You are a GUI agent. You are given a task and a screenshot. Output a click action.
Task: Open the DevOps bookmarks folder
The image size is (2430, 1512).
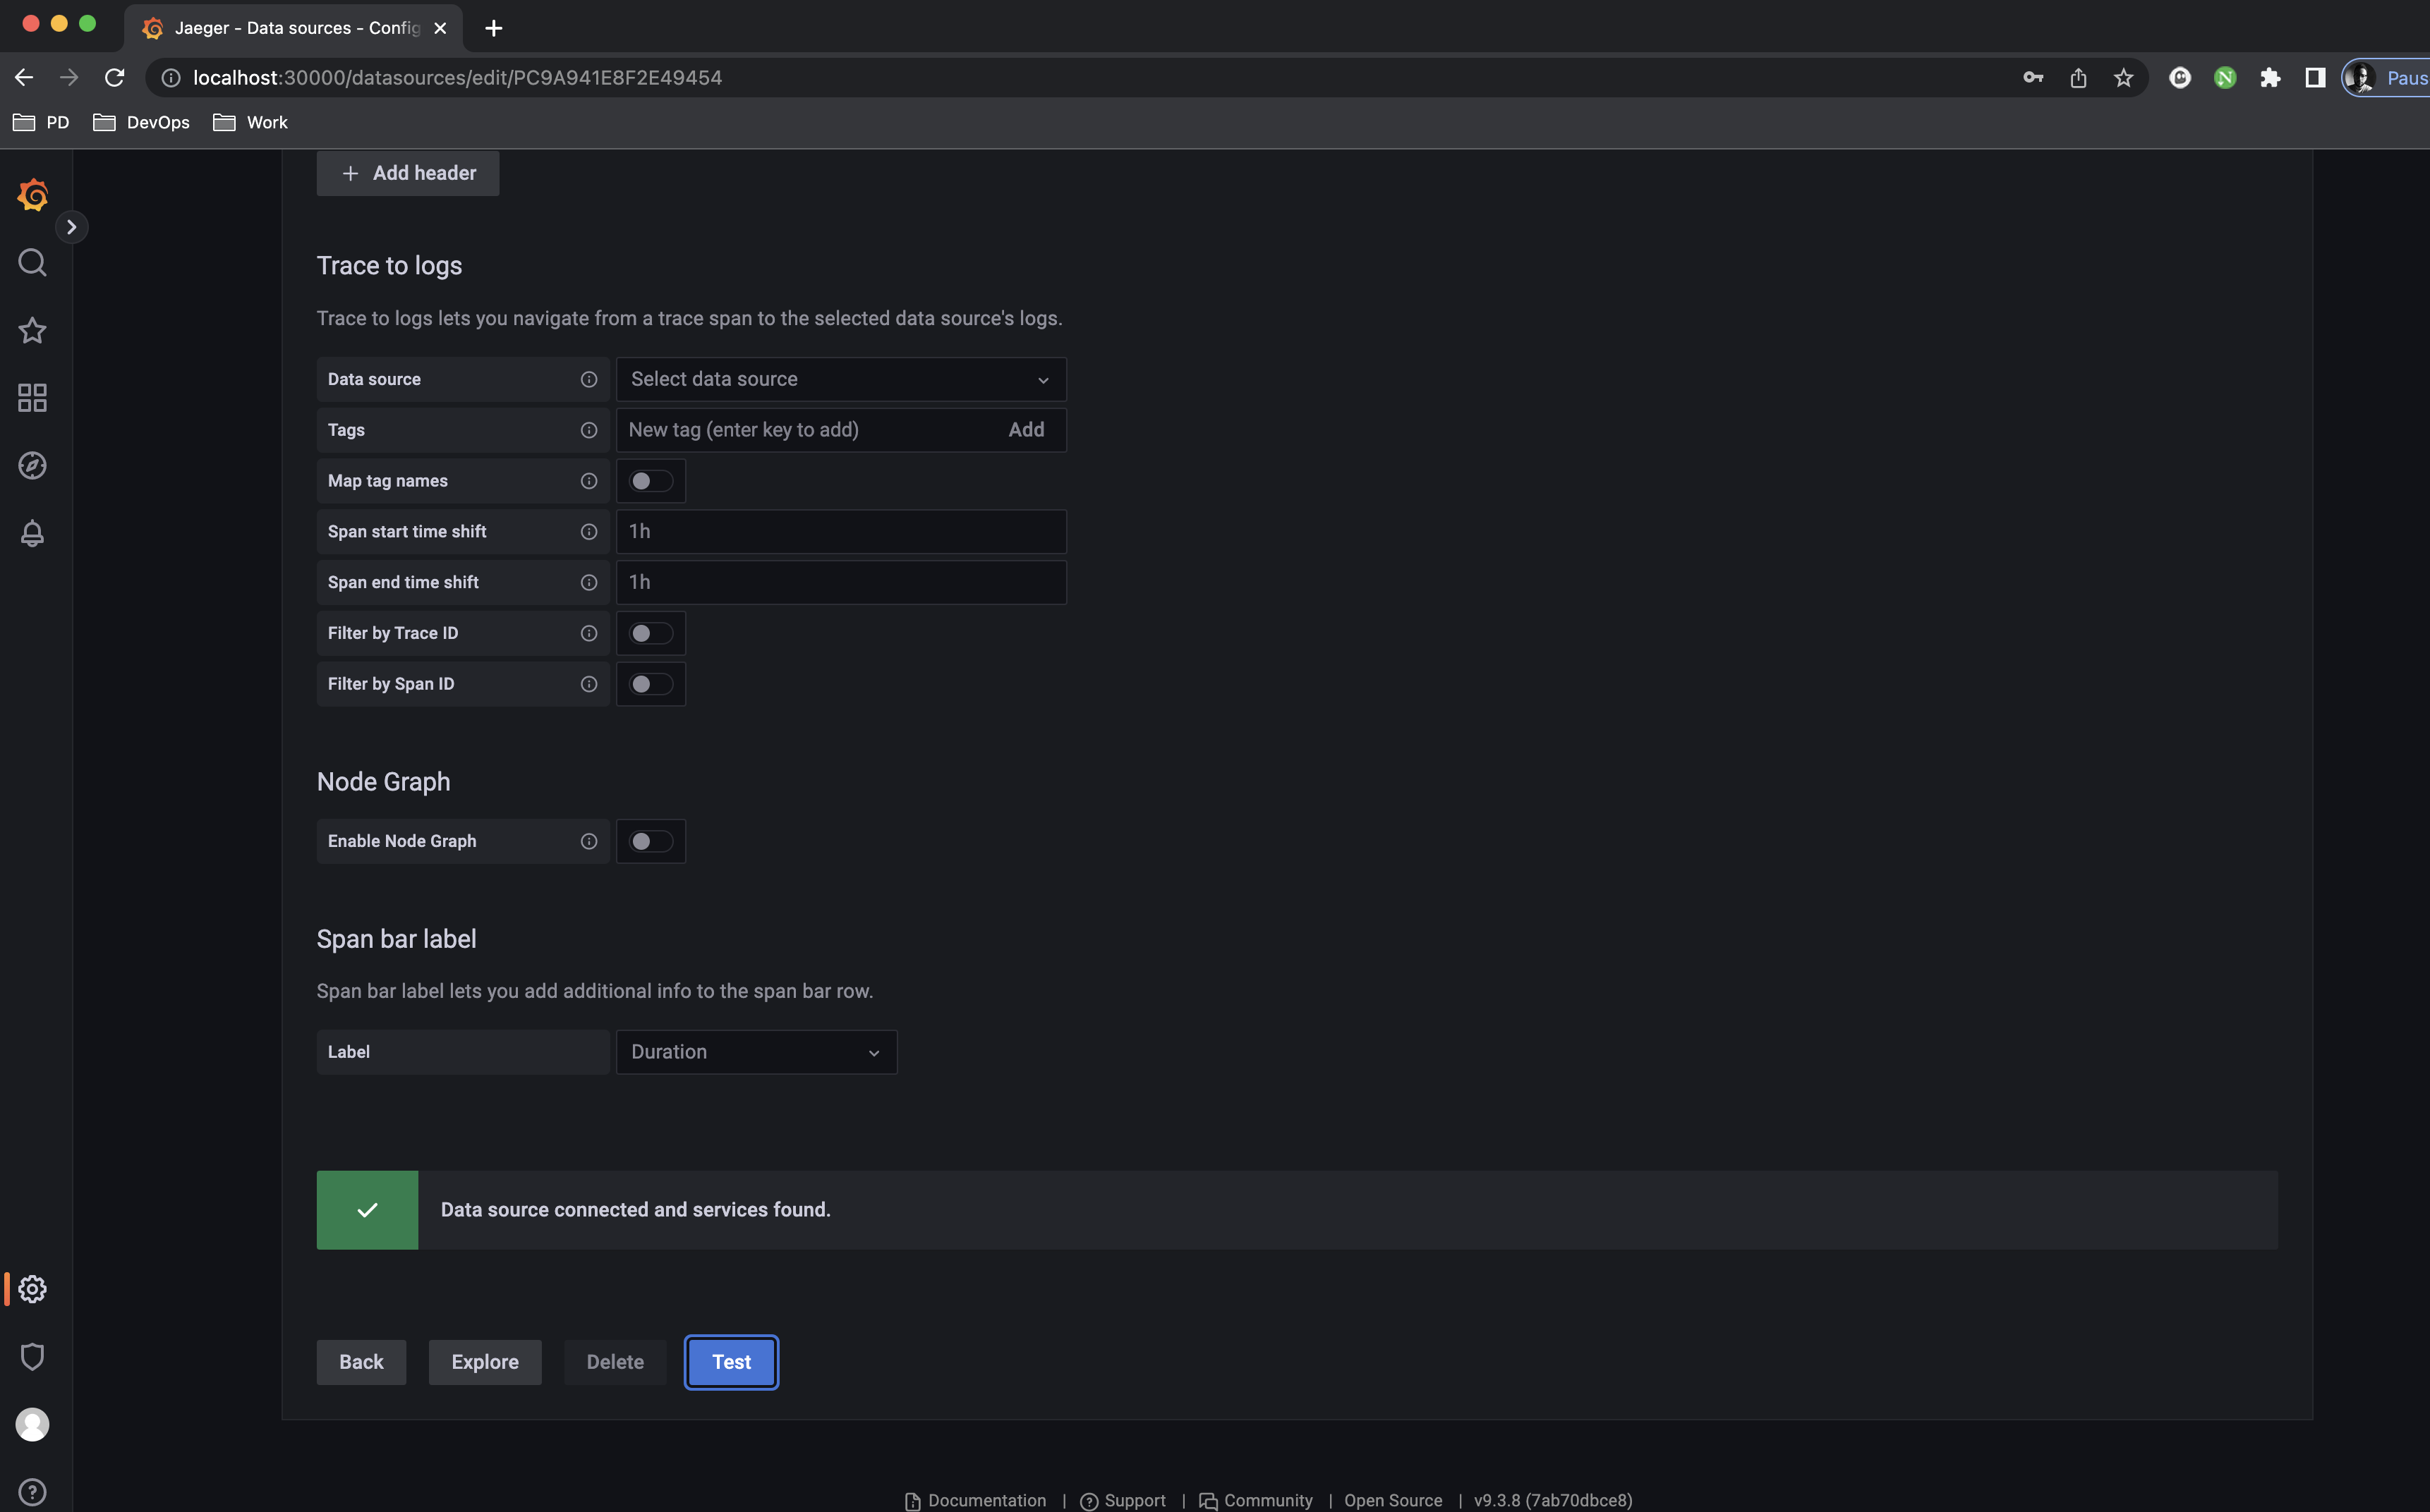click(x=142, y=122)
